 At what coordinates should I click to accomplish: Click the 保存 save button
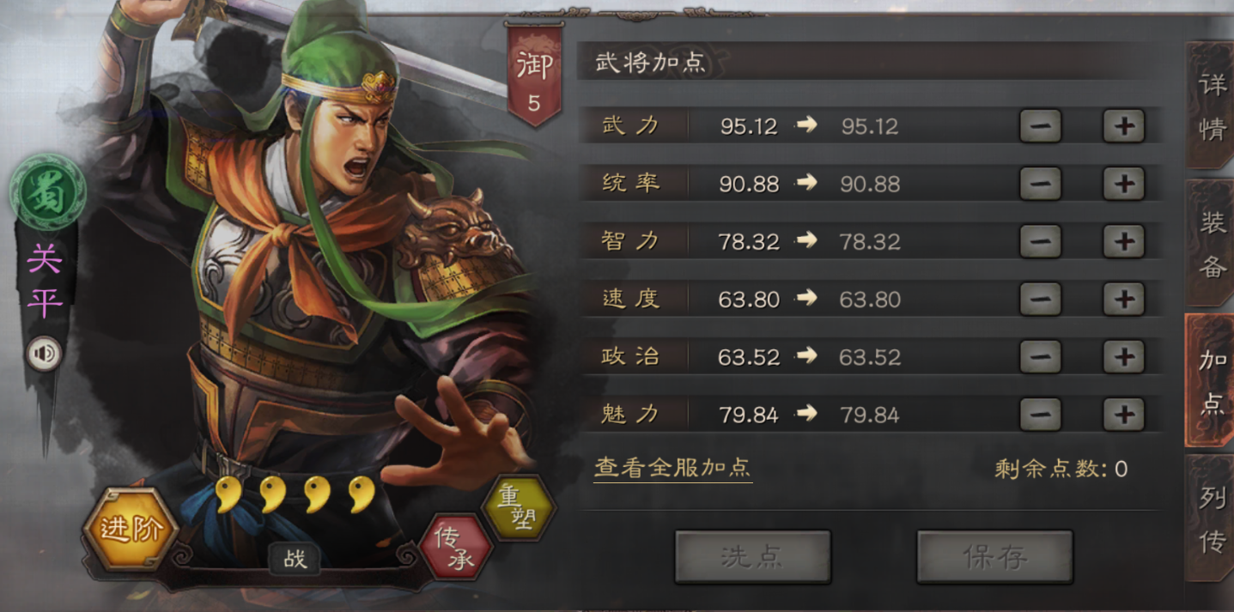pyautogui.click(x=994, y=557)
